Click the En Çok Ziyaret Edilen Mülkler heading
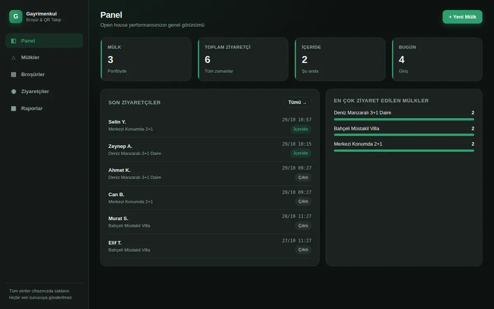 click(381, 101)
